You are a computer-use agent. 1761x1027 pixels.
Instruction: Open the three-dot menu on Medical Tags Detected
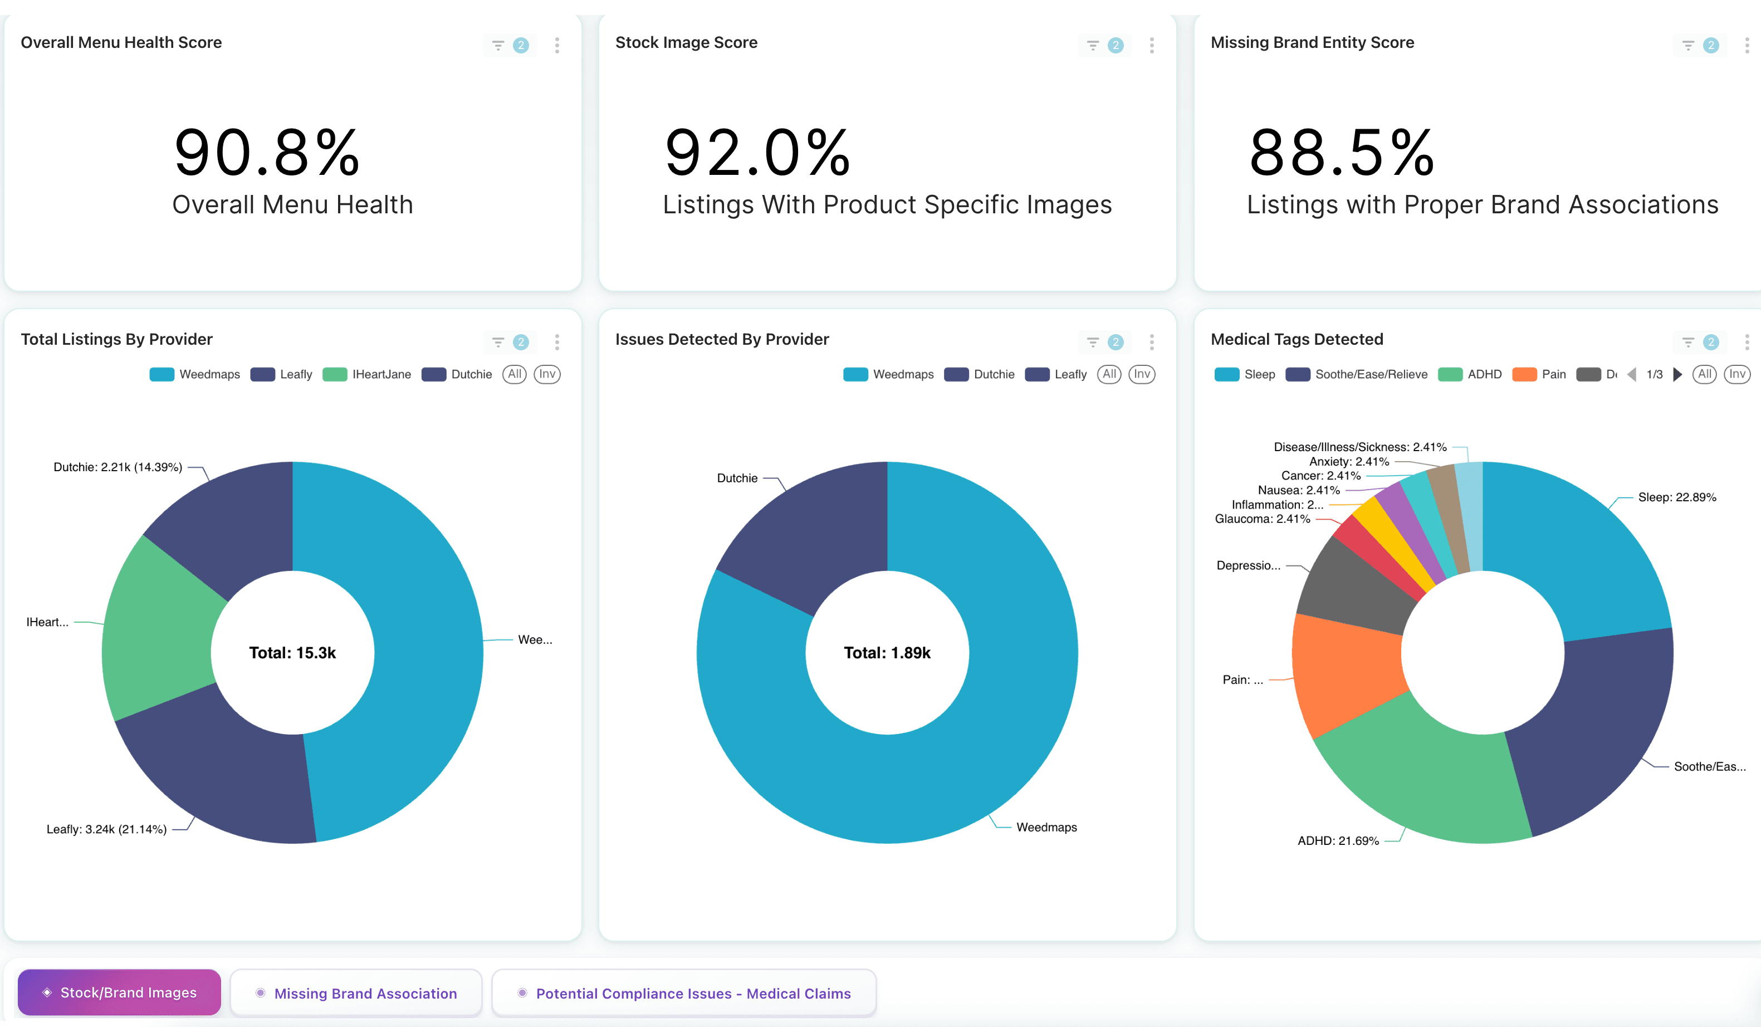pos(1747,343)
